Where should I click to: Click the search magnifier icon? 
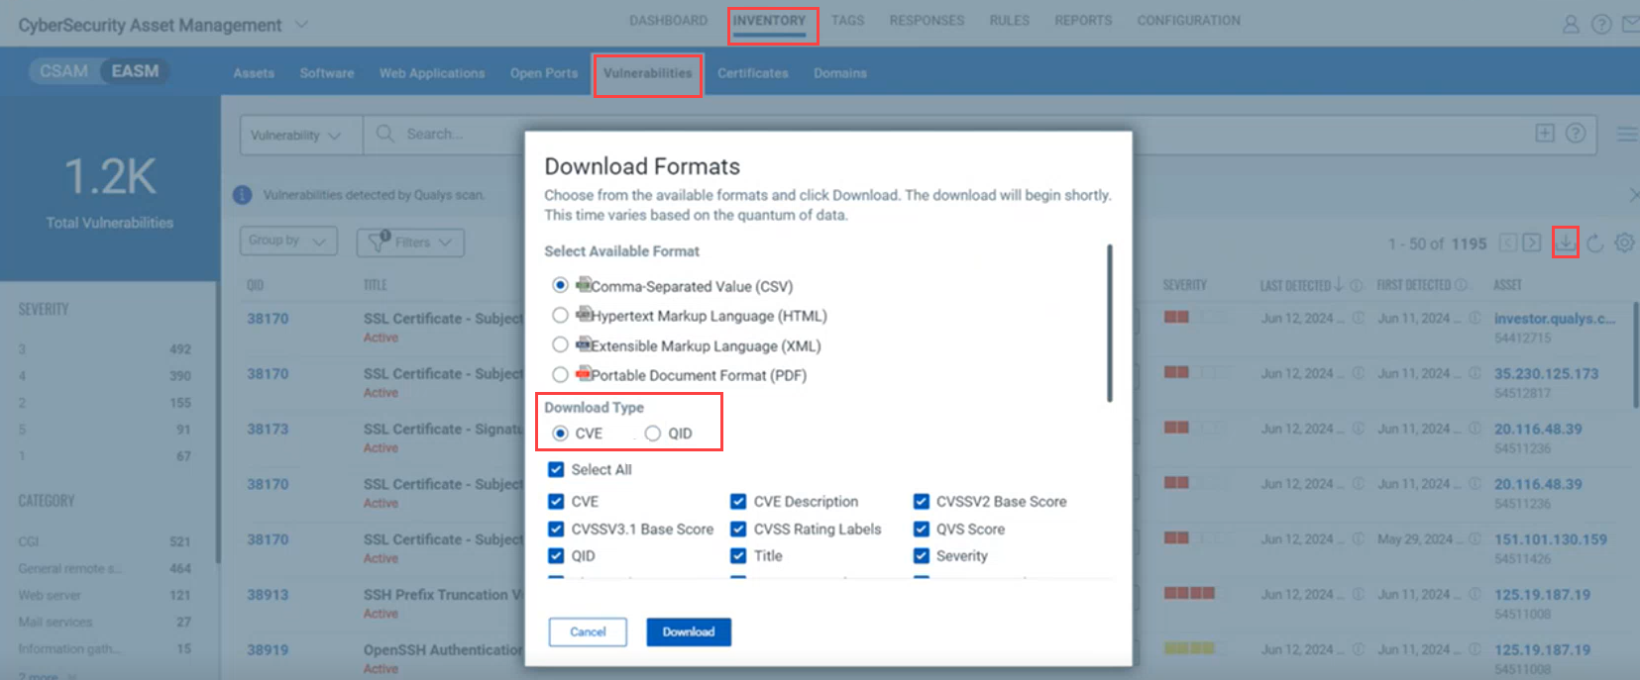tap(384, 133)
